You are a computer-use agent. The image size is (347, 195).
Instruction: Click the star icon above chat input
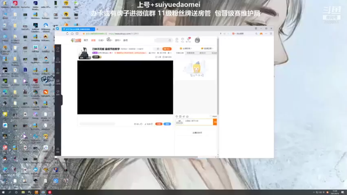pyautogui.click(x=187, y=117)
